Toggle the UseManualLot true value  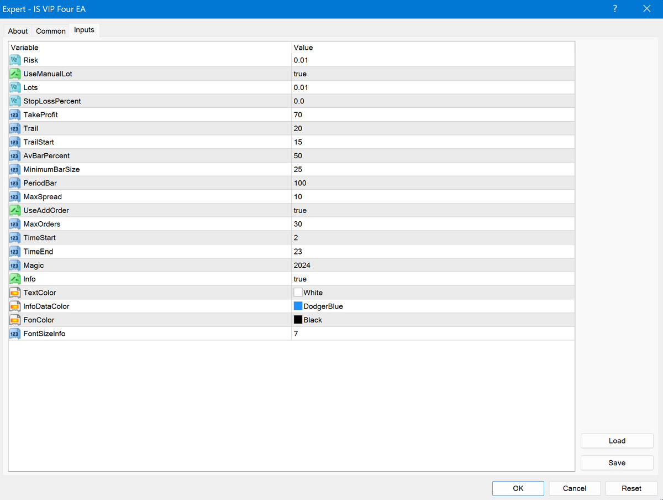click(x=300, y=74)
